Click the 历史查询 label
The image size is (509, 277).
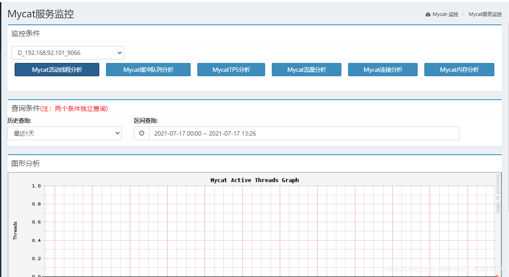[20, 121]
